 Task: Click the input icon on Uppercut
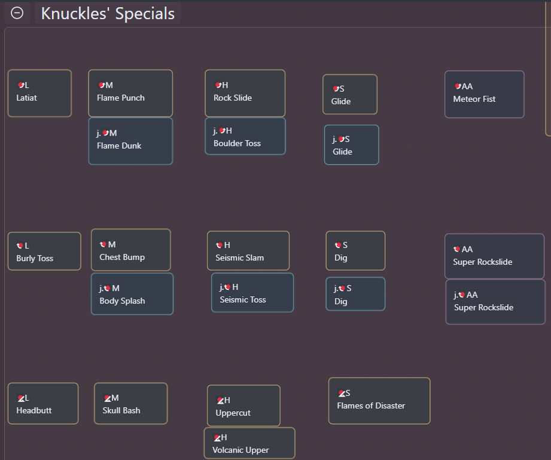221,400
